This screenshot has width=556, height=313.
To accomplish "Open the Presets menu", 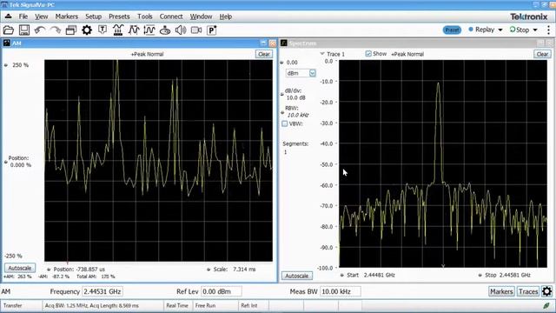I will pyautogui.click(x=119, y=17).
